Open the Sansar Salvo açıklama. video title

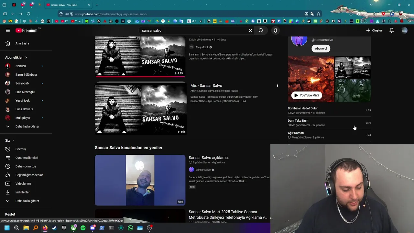209,158
